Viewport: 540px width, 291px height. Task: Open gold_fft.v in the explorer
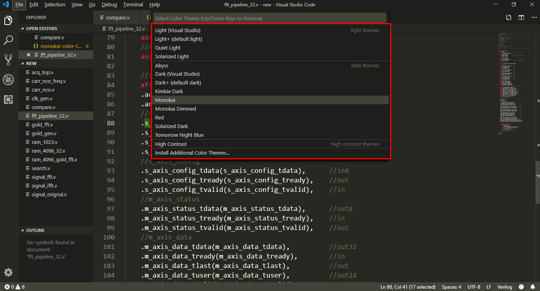[x=56, y=124]
